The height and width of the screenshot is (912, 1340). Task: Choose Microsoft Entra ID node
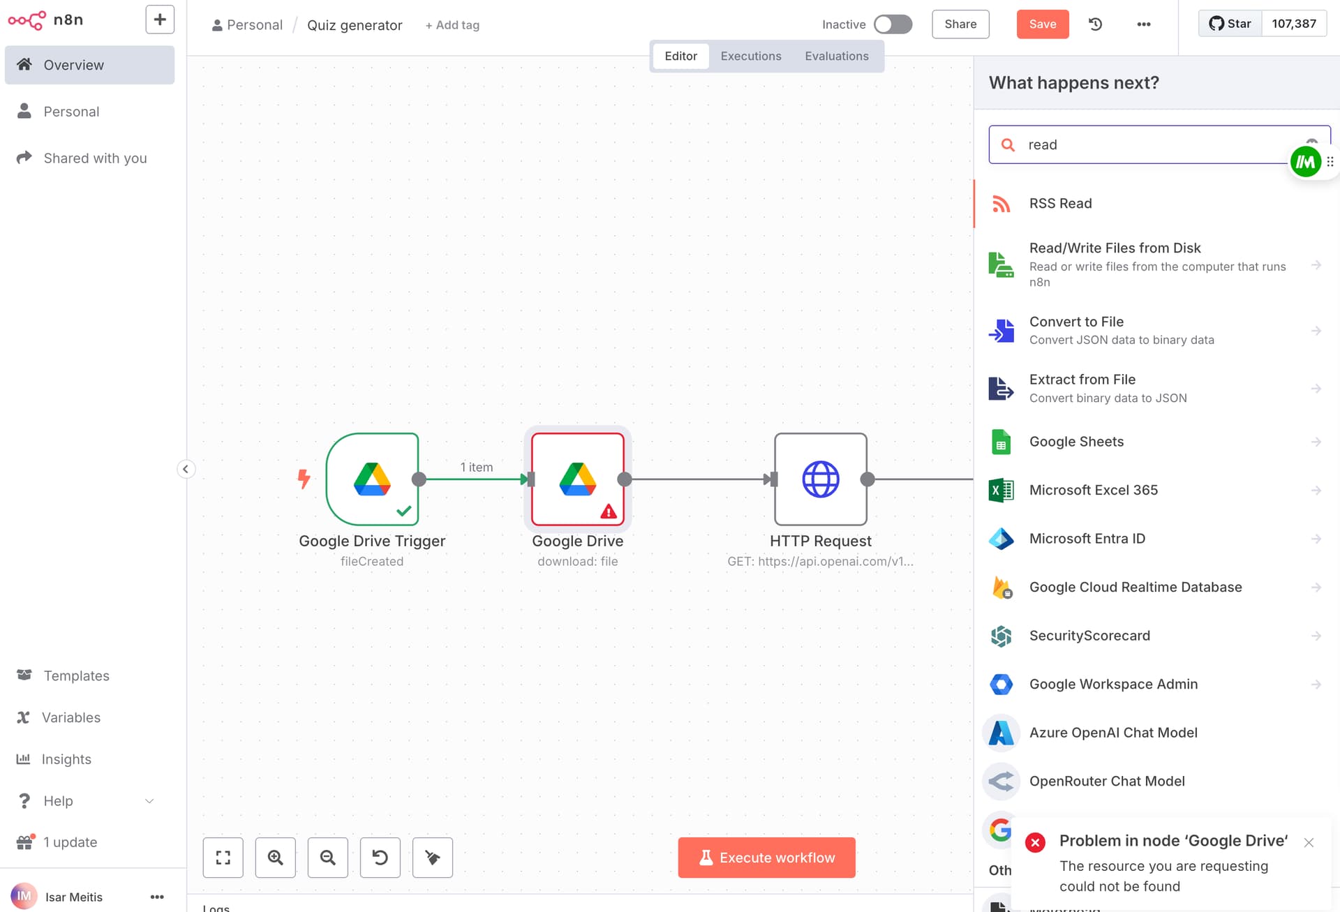pyautogui.click(x=1157, y=539)
